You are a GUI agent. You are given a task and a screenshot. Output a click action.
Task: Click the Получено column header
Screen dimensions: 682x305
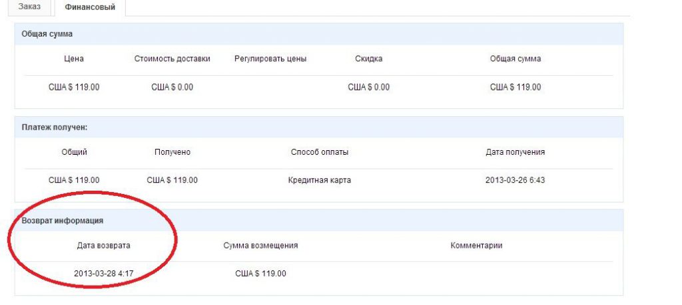[x=172, y=152]
